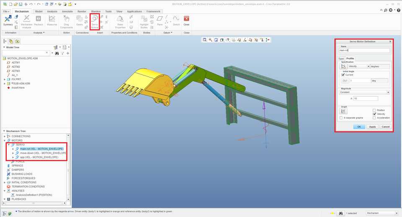Select AnalysisDefinition1 (POSITION) in tree
The image size is (402, 217).
click(x=34, y=195)
